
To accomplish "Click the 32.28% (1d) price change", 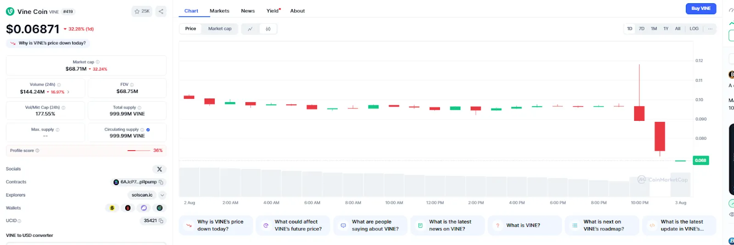I will point(78,29).
